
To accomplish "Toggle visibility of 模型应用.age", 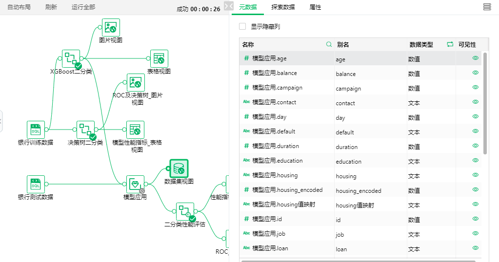I will (476, 58).
